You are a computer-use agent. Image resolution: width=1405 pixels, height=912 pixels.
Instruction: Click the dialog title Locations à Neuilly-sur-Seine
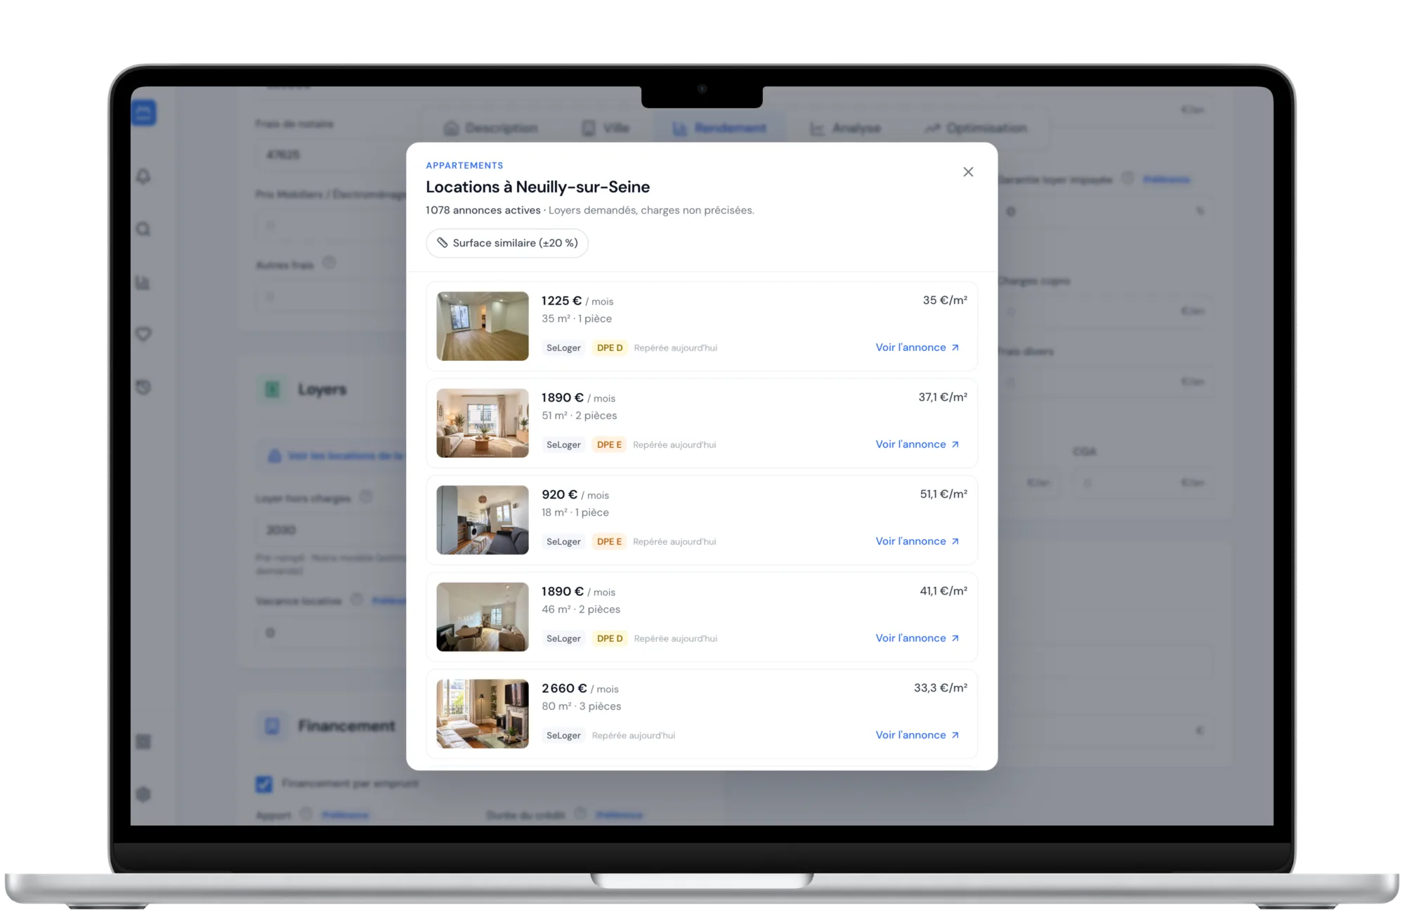538,187
